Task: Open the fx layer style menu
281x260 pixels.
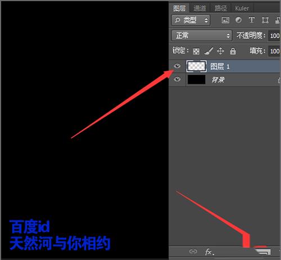Action: coord(210,252)
